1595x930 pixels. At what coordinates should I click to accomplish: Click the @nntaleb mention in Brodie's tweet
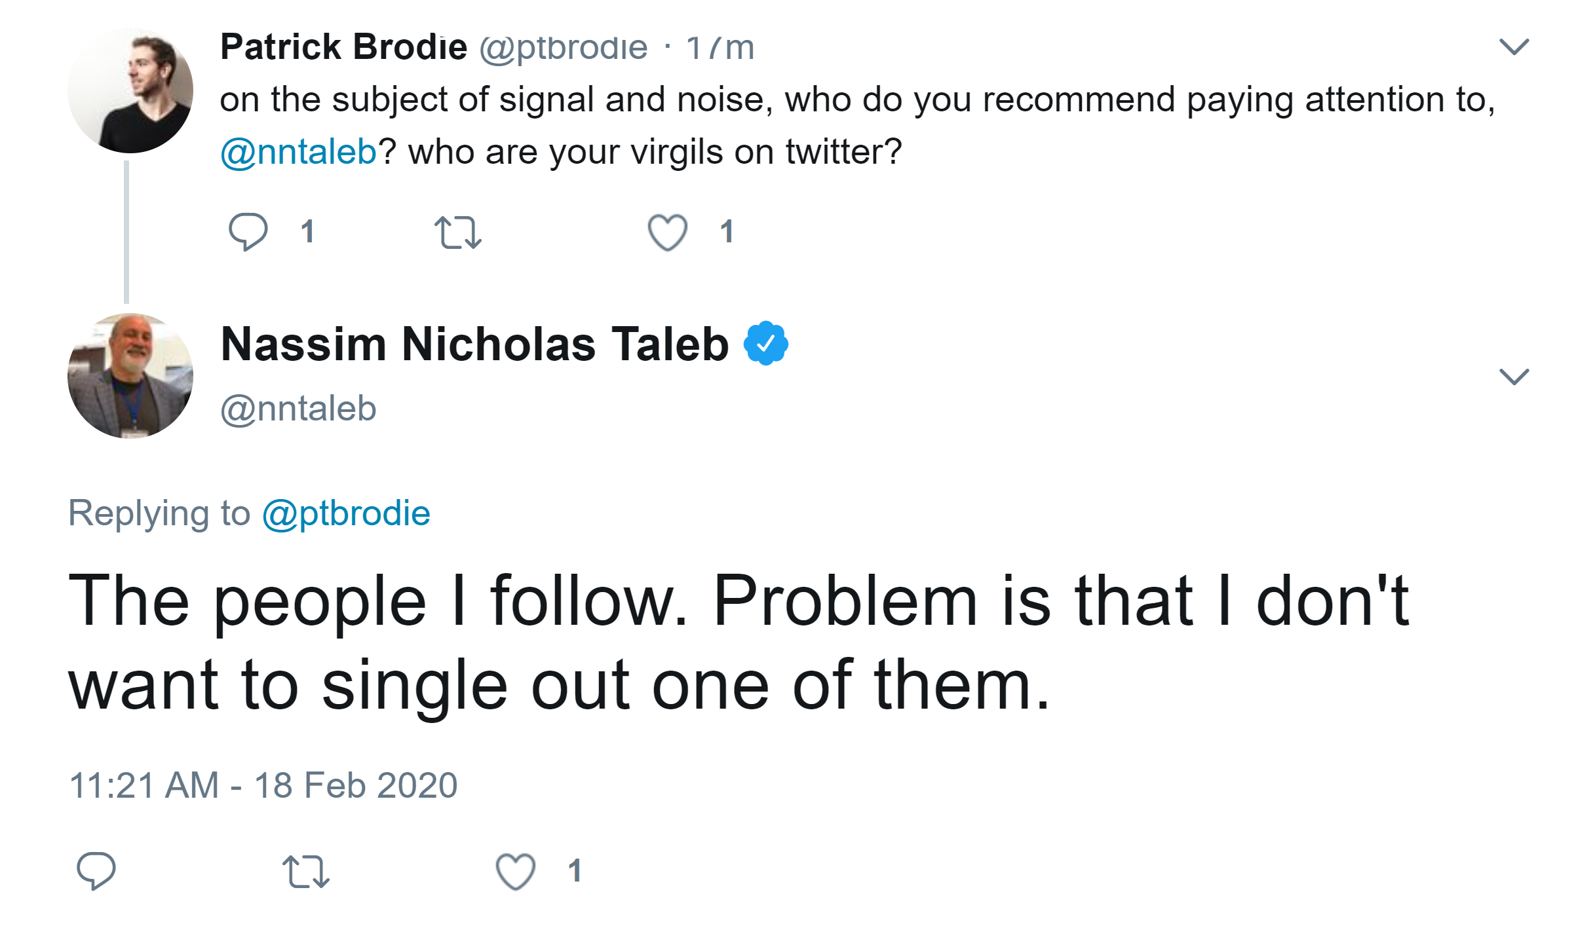point(298,152)
